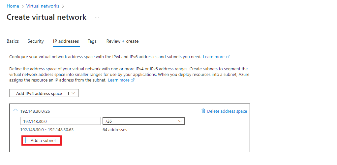Go back to Virtual networks breadcrumb
The image size is (337, 165).
tap(43, 6)
